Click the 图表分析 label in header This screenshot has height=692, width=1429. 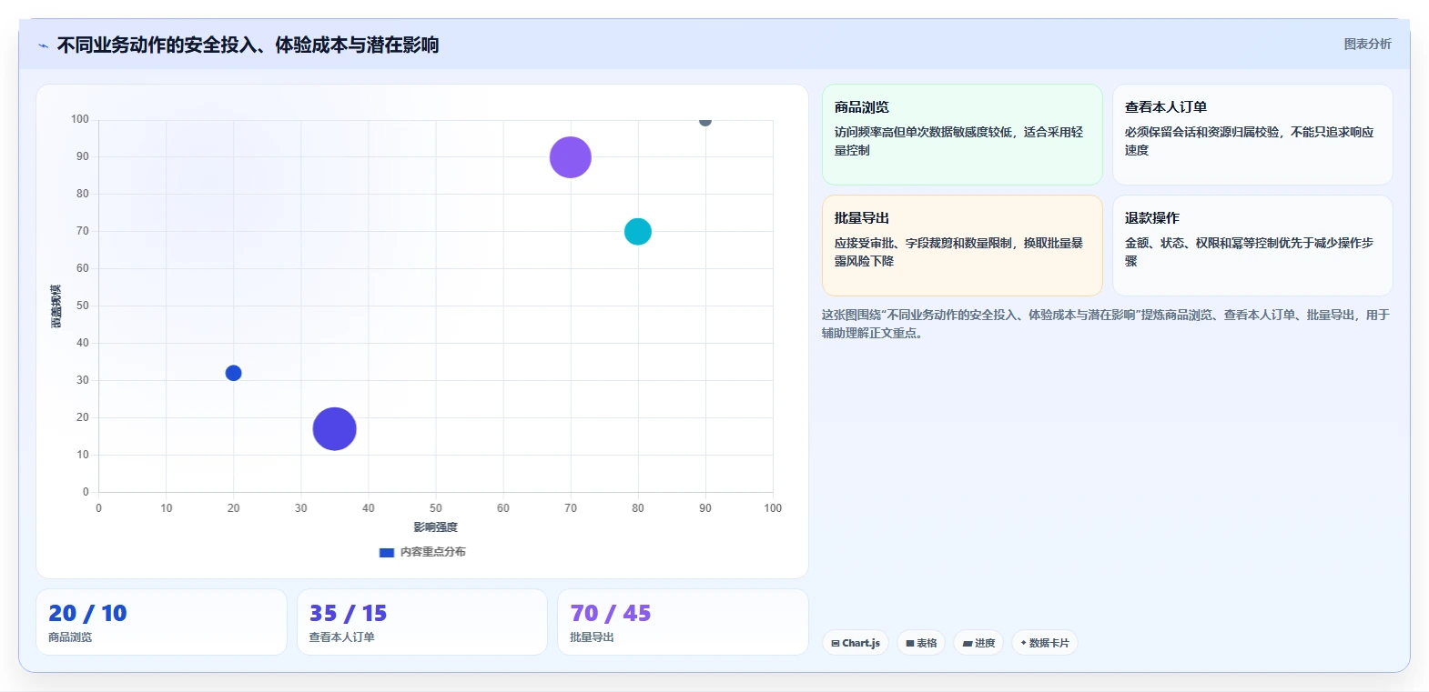pyautogui.click(x=1367, y=44)
